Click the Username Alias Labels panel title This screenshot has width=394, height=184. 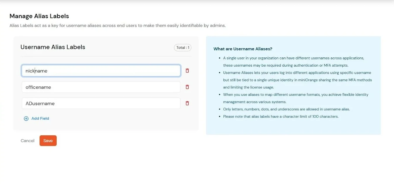[x=53, y=47]
